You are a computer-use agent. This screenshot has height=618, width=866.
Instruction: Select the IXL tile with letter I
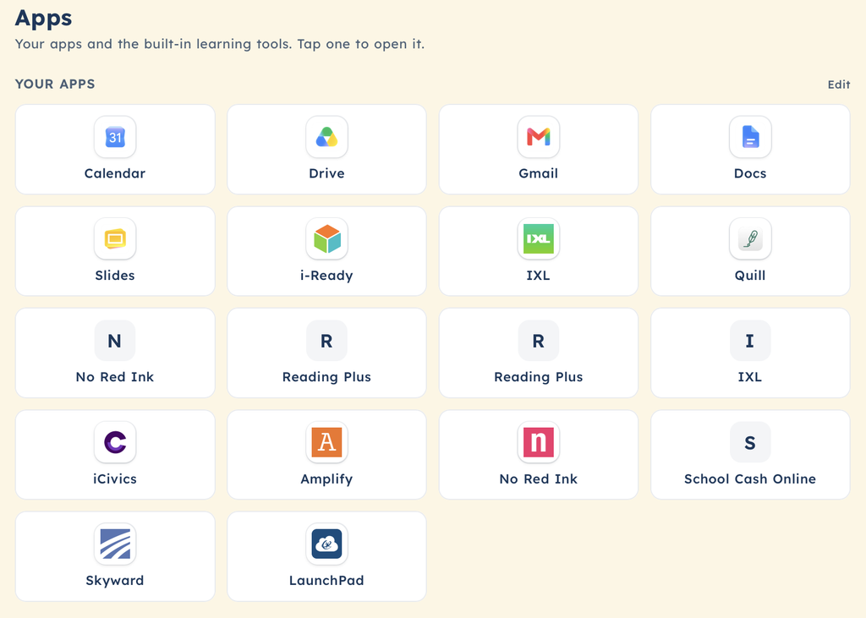pos(750,353)
